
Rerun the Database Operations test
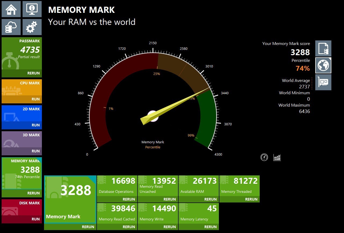click(129, 199)
